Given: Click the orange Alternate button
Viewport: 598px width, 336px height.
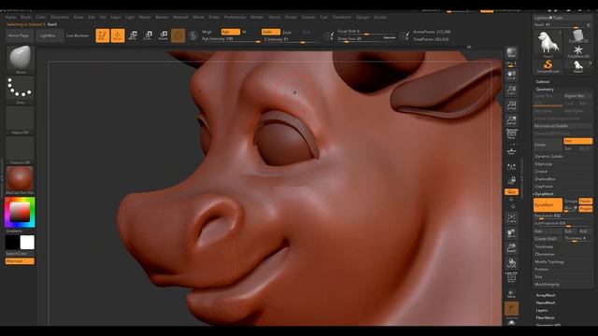Looking at the screenshot, I should click(20, 261).
